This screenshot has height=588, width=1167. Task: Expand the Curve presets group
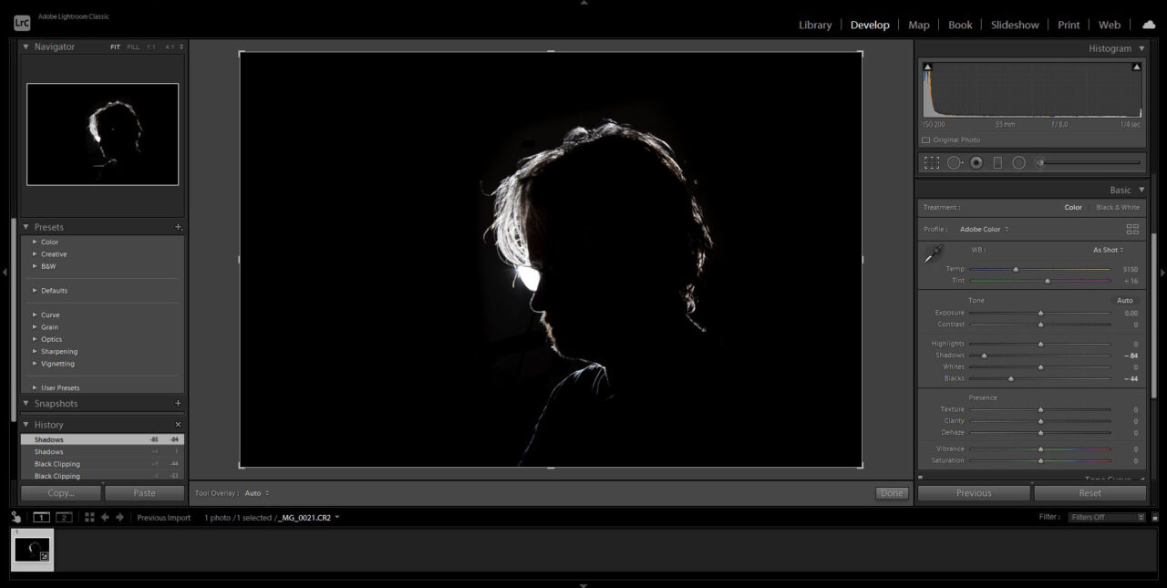36,315
